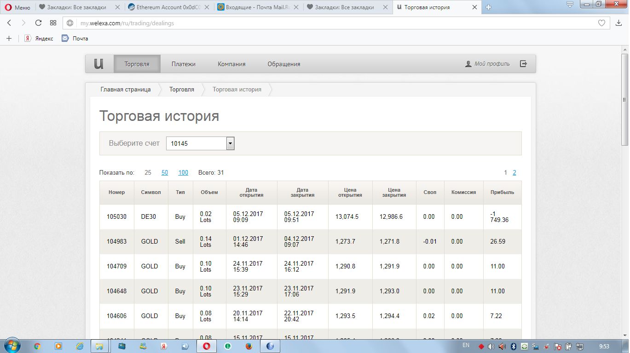Click the 26.59 profit value
630x353 pixels.
pos(498,242)
